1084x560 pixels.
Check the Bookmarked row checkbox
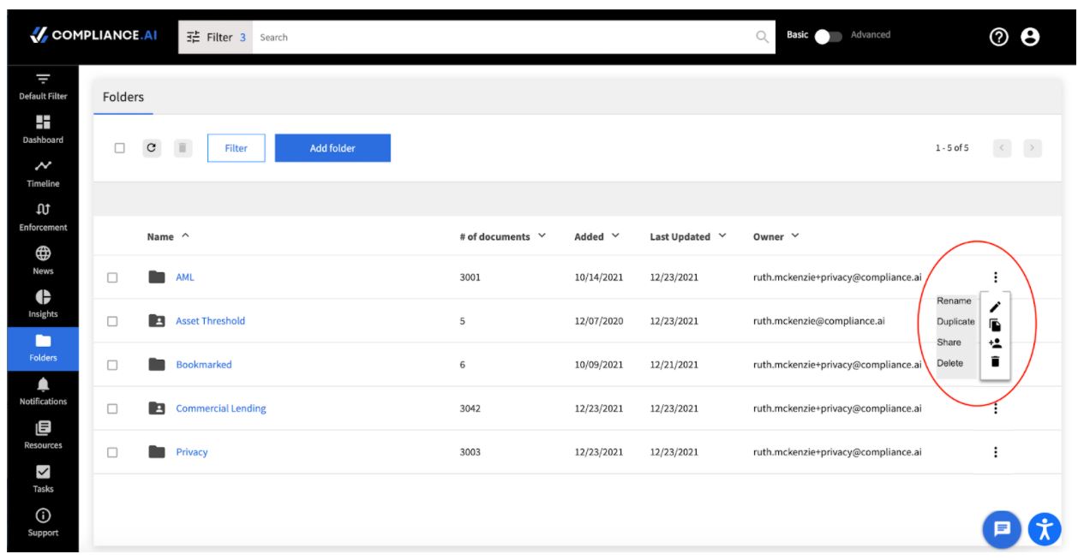pos(112,365)
